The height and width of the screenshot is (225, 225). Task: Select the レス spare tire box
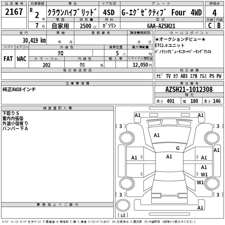pyautogui.click(x=123, y=215)
